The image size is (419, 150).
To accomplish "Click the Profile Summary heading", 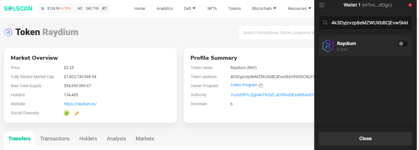I will coord(214,58).
